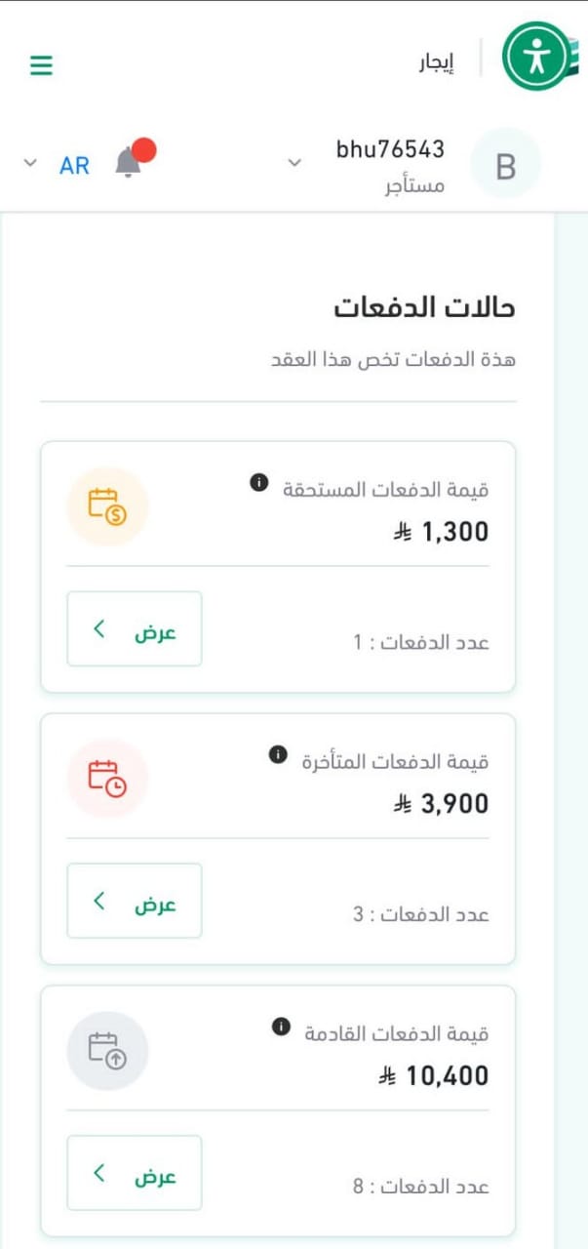
Task: View the late payments of 3,900
Action: coord(135,902)
